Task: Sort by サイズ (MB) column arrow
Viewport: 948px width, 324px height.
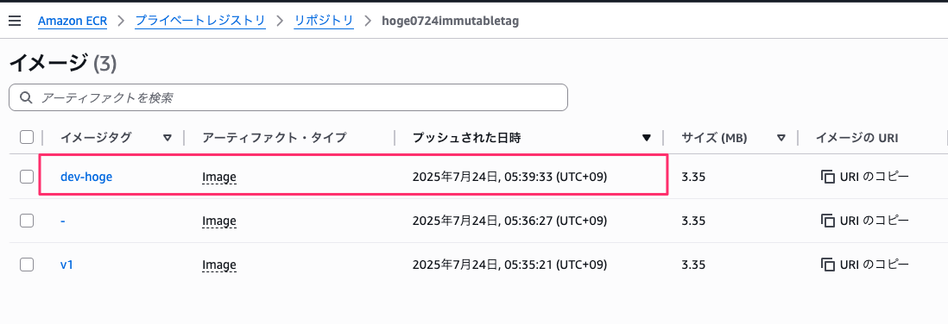Action: coord(781,138)
